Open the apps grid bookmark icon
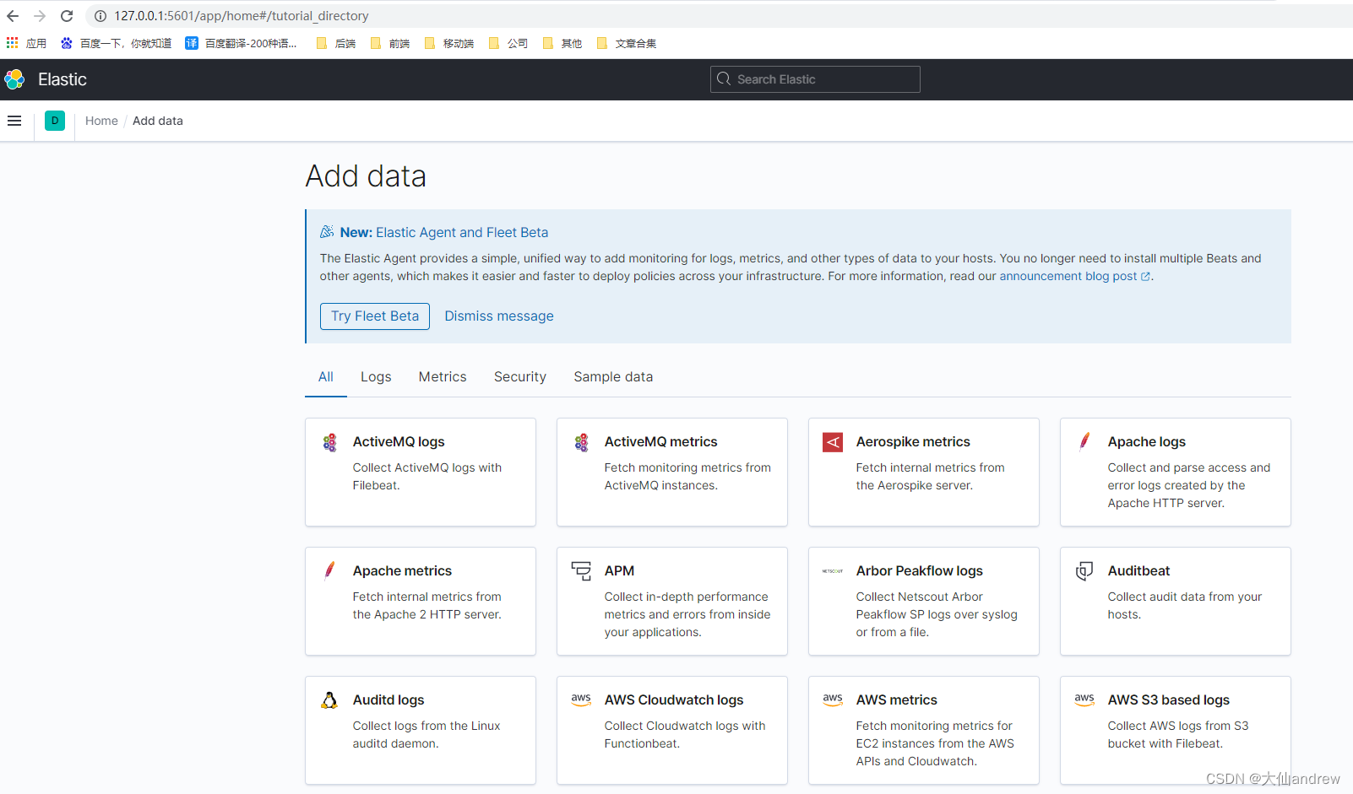This screenshot has width=1353, height=794. pos(12,42)
